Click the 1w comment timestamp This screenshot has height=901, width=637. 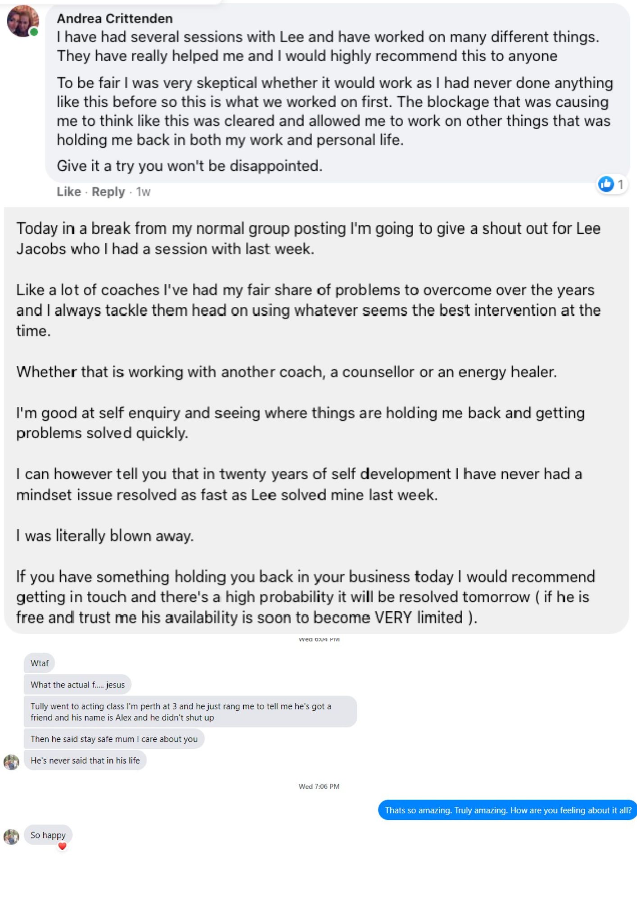[x=143, y=192]
